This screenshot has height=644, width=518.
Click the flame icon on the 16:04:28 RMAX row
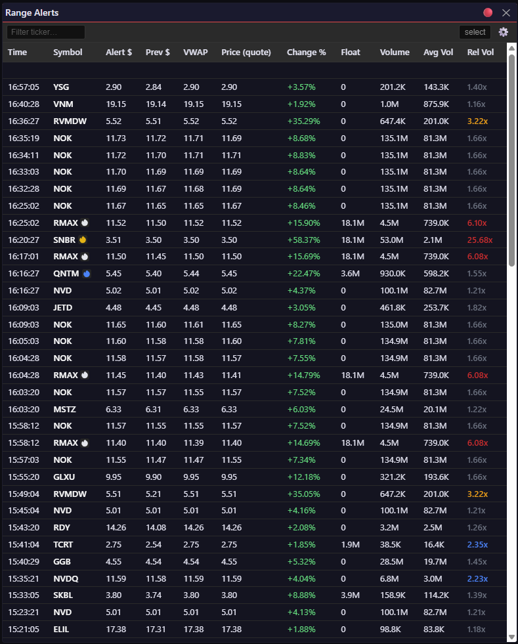click(x=84, y=376)
